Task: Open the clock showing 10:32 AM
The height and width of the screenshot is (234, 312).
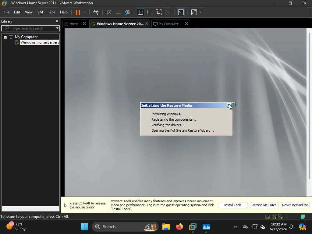Action: (x=278, y=227)
